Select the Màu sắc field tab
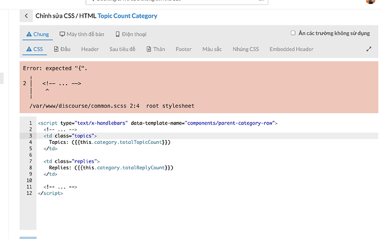The width and height of the screenshot is (382, 239). (212, 49)
